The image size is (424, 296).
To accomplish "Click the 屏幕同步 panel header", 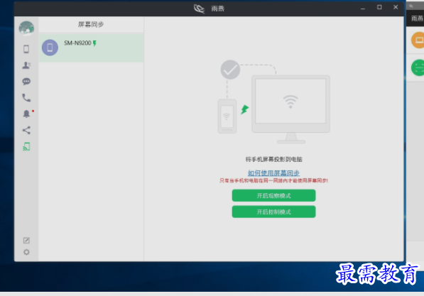I will pyautogui.click(x=91, y=25).
